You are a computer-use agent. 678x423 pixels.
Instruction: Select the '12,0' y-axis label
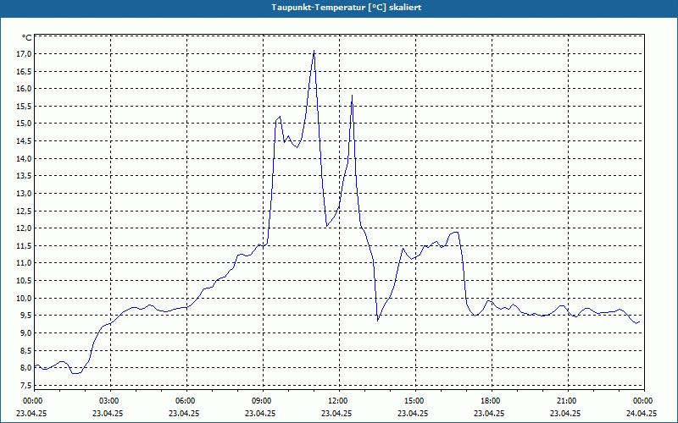pos(25,228)
